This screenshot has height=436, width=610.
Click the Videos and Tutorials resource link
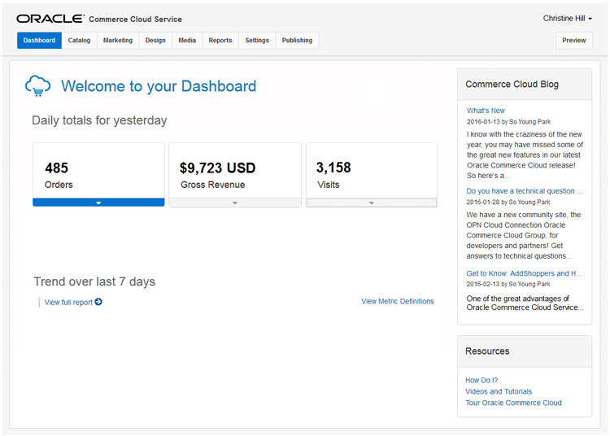tap(499, 391)
